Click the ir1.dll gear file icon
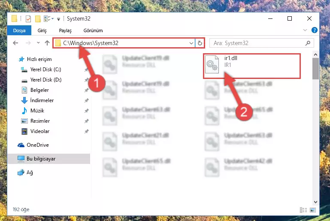This screenshot has width=330, height=221. pos(212,64)
